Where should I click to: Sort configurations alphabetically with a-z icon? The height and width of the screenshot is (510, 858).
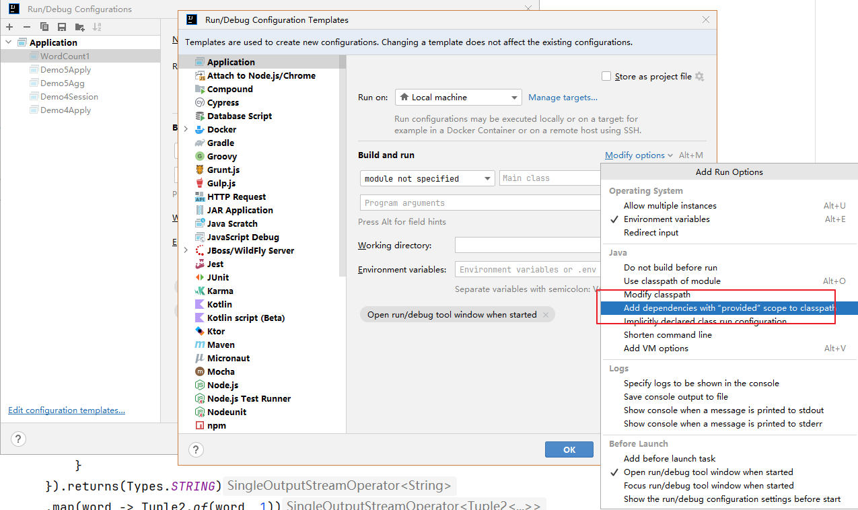tap(97, 27)
